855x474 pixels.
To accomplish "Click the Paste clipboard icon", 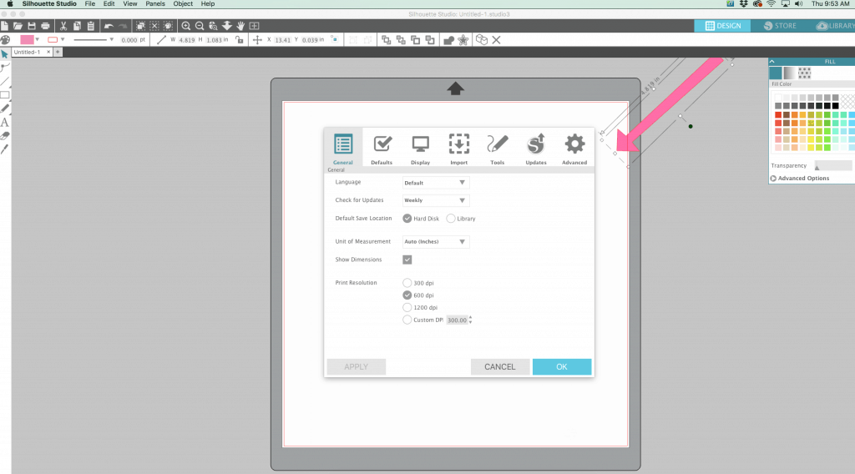I will pyautogui.click(x=90, y=26).
